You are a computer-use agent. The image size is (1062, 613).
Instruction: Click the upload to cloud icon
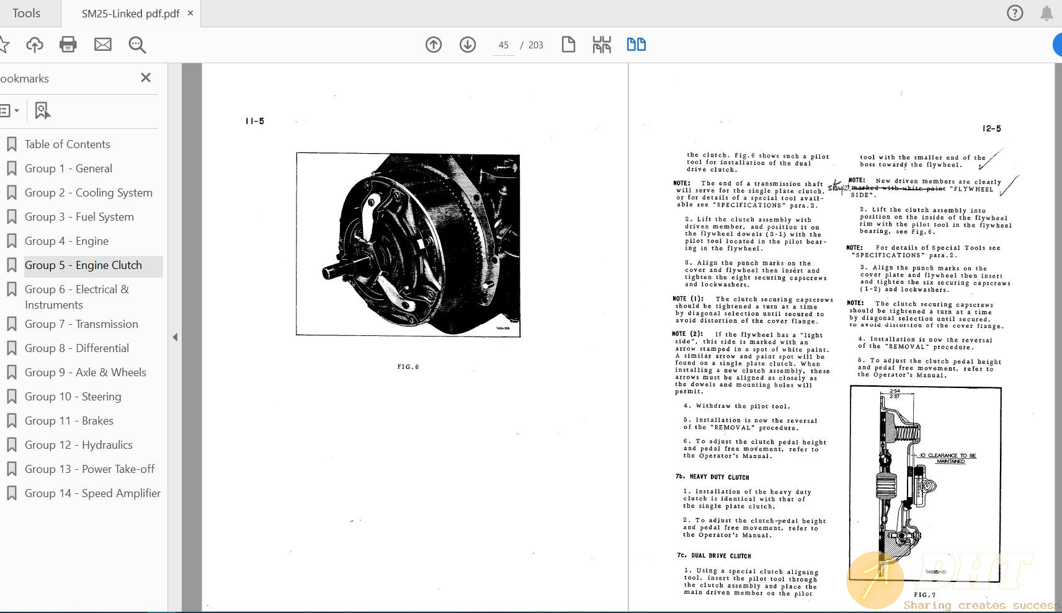coord(35,45)
